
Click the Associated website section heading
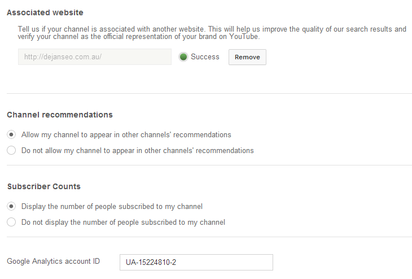pyautogui.click(x=45, y=12)
